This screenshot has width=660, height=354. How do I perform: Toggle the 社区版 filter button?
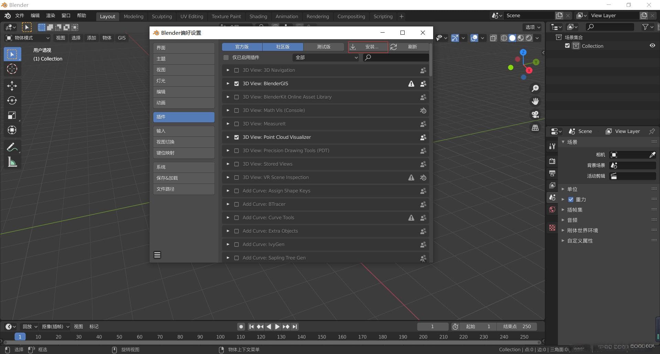coord(283,47)
